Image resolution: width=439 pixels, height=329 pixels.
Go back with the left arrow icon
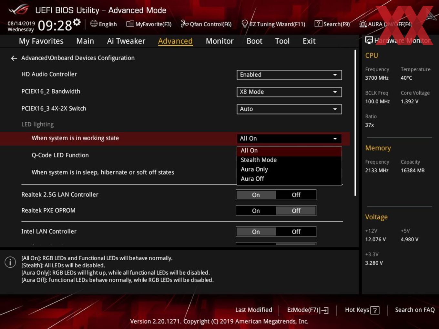click(14, 58)
